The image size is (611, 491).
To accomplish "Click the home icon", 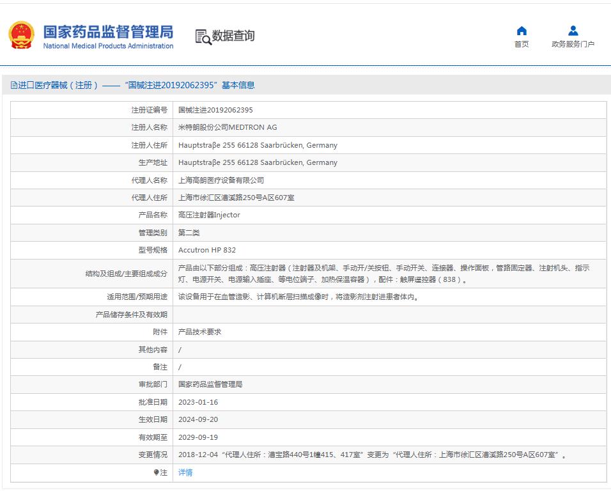I will (522, 31).
